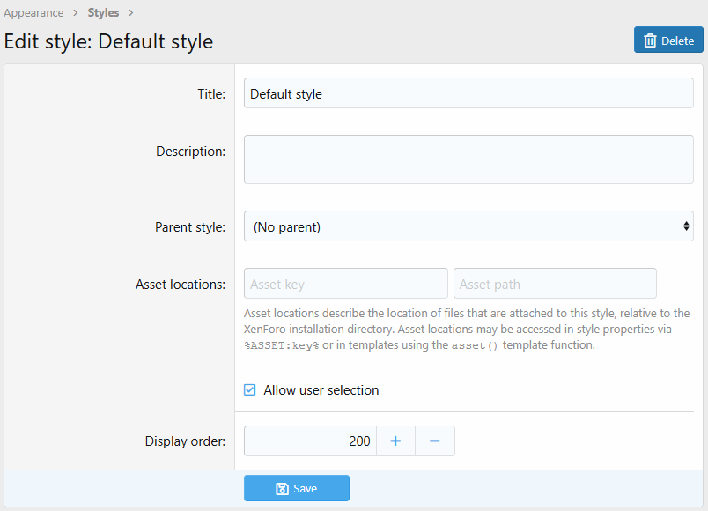Click the 'Parent style:' field label
Viewport: 708px width, 511px height.
coord(190,226)
